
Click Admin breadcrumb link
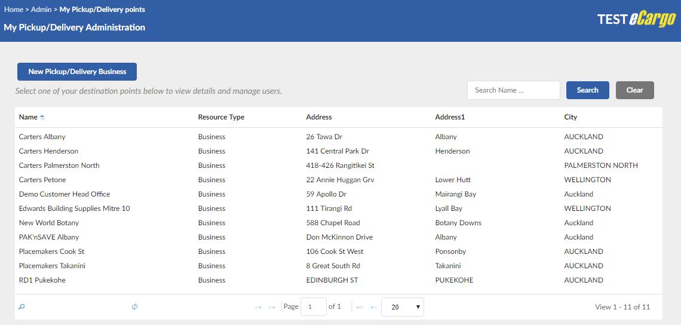click(41, 9)
